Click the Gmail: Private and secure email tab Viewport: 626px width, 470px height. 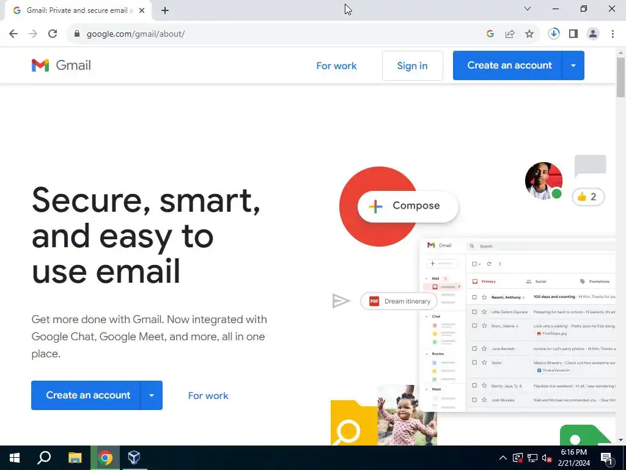click(78, 10)
